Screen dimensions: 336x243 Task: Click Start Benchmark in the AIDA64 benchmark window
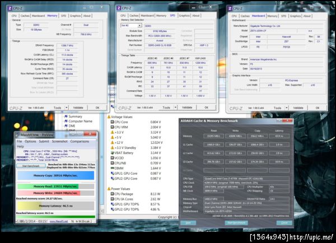click(x=236, y=223)
